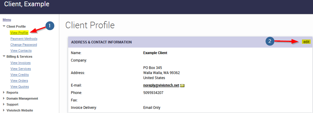Click the Menu heading link

click(x=7, y=20)
